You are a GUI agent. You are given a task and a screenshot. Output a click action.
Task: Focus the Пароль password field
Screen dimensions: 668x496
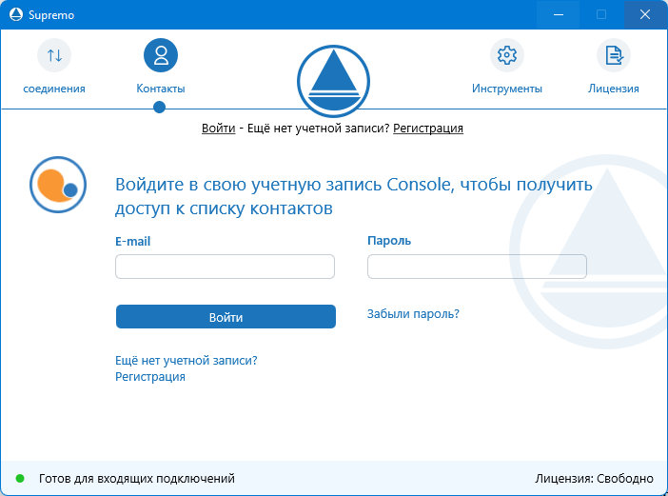[477, 267]
